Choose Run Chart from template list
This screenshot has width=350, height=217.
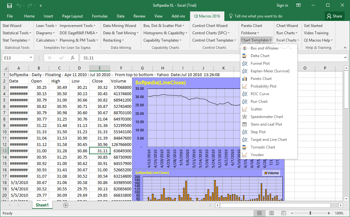(x=269, y=101)
